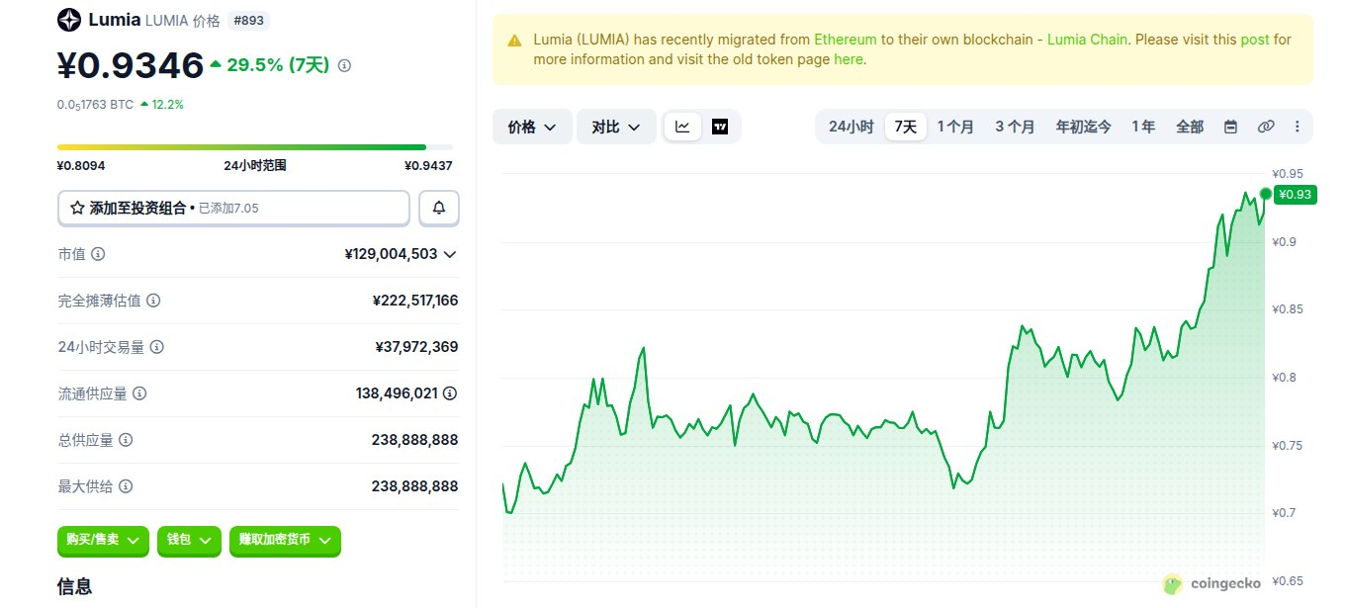Open the 价格 chart type dropdown
Viewport: 1345px width, 608px height.
[532, 127]
